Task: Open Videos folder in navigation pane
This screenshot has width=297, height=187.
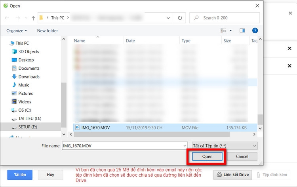Action: point(25,102)
